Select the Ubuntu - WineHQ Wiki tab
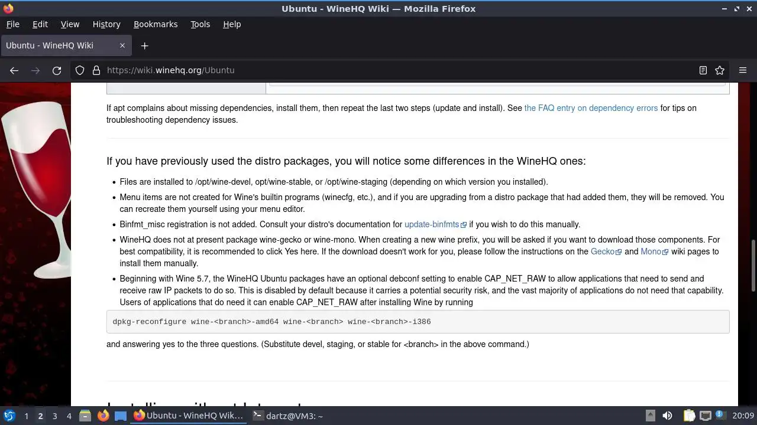This screenshot has width=757, height=425. click(x=65, y=45)
